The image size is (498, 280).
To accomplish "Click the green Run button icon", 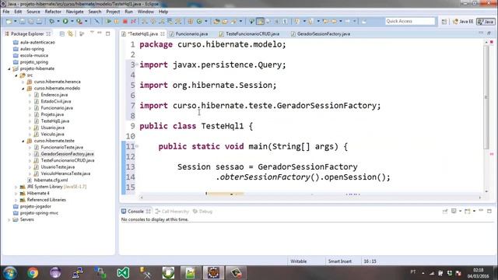I will [65, 21].
